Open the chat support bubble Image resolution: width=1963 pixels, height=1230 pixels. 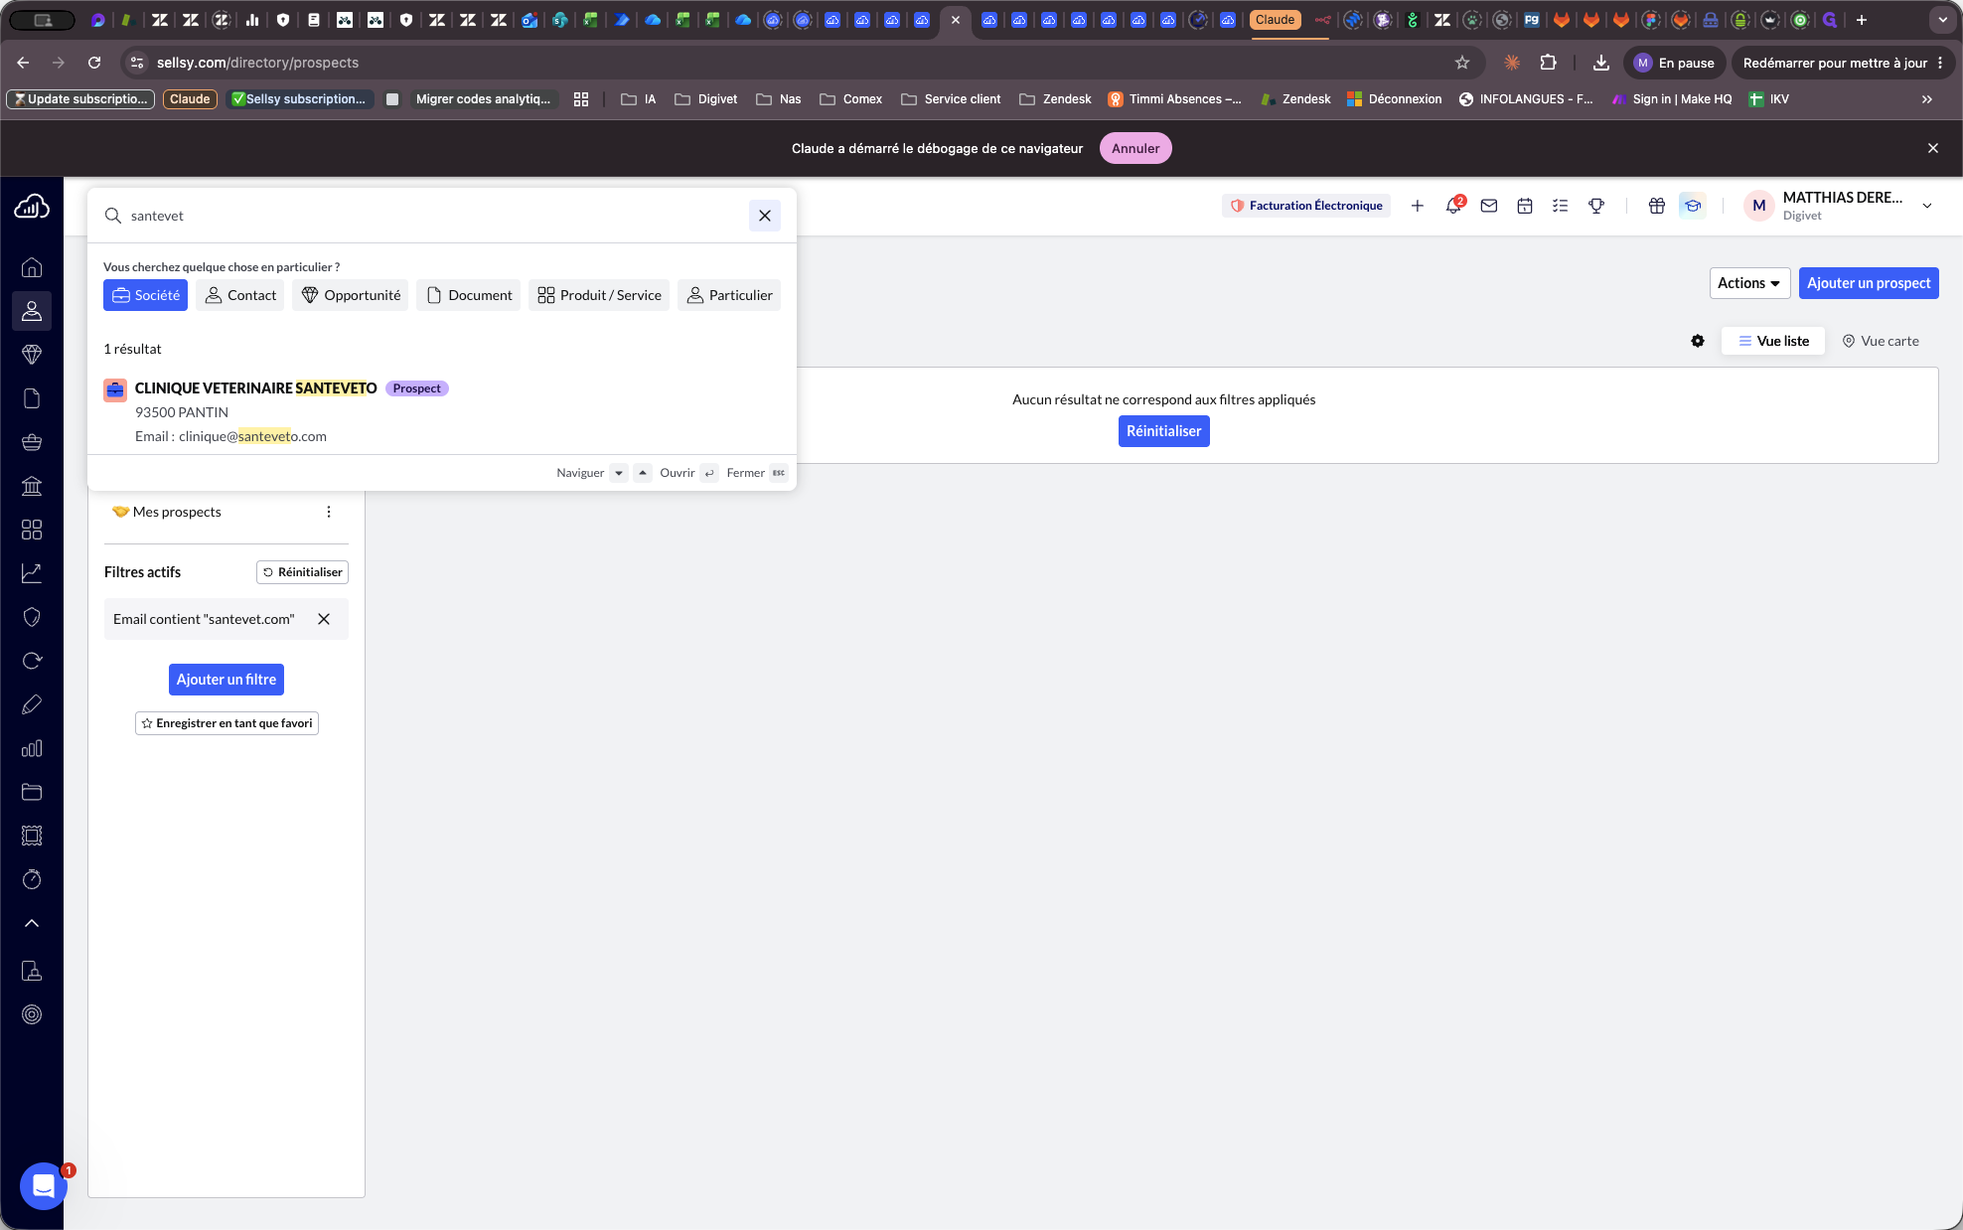coord(44,1185)
